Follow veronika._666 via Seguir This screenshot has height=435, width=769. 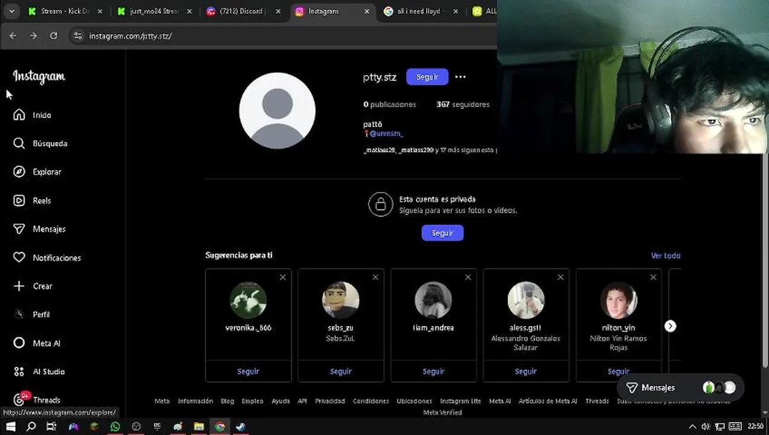tap(248, 372)
